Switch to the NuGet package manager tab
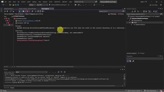Viewport: 164px width, 92px height. pos(27,9)
